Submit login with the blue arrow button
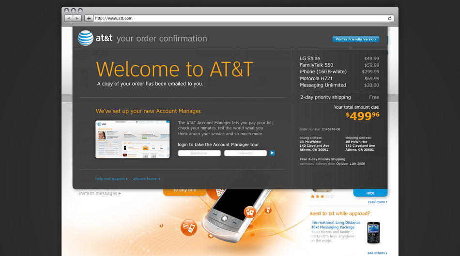Image resolution: width=460 pixels, height=256 pixels. coord(272,153)
